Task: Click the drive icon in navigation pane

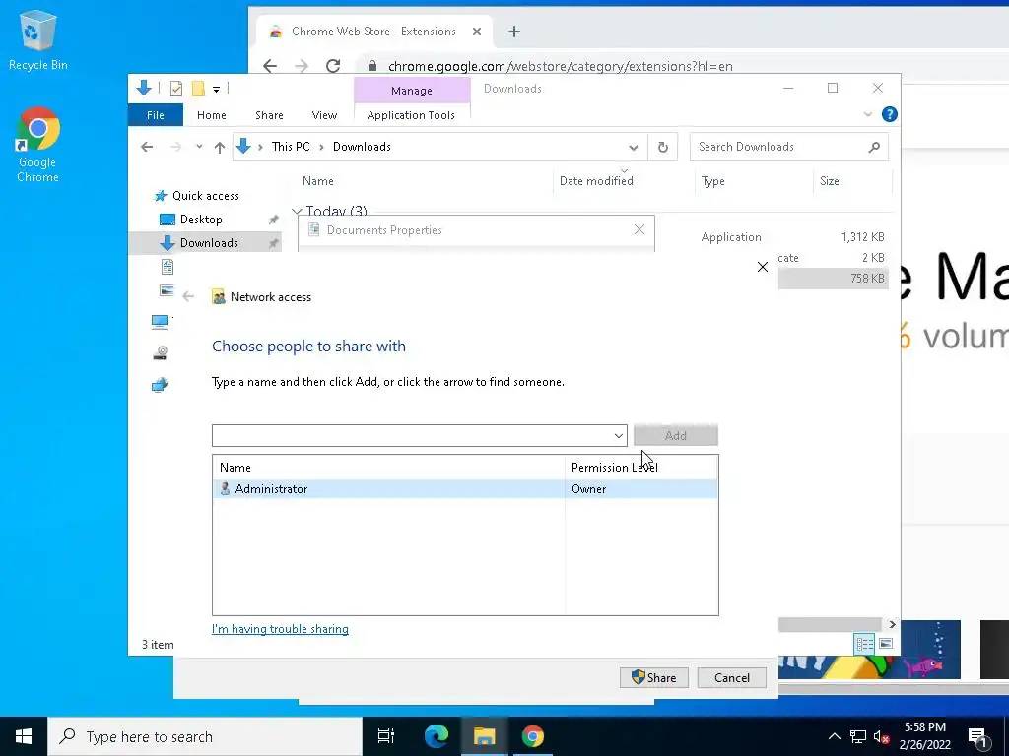Action: 161,353
